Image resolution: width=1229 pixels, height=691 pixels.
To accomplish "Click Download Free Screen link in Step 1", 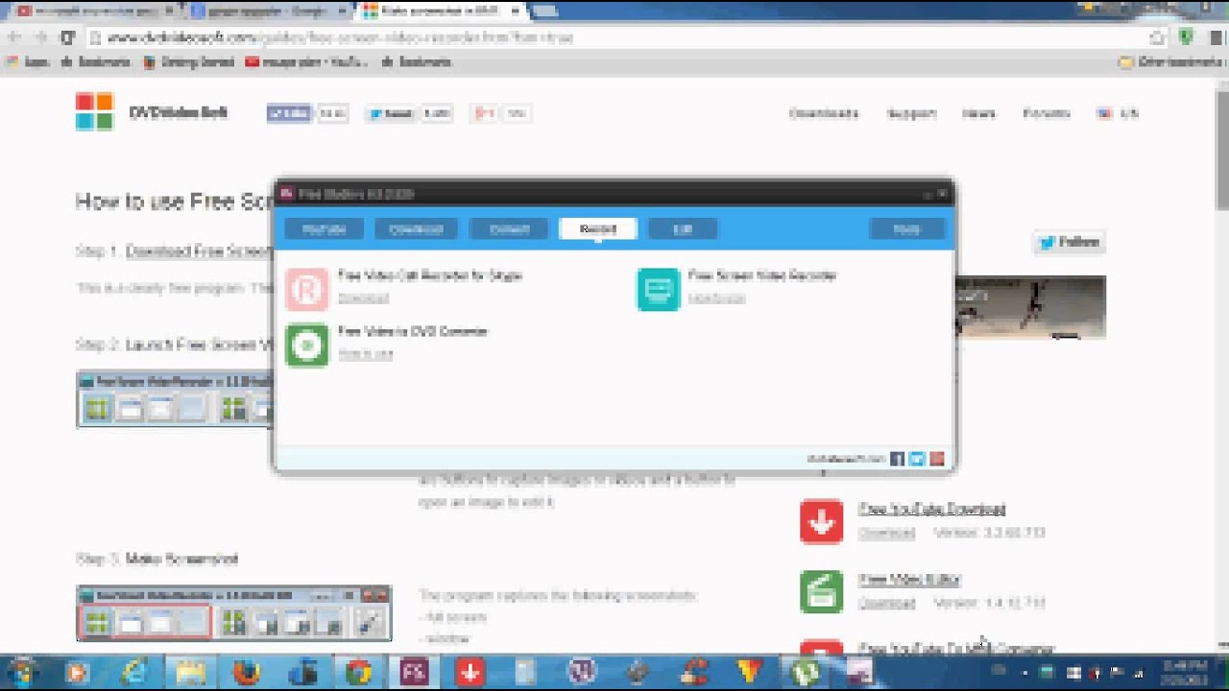I will click(x=199, y=251).
